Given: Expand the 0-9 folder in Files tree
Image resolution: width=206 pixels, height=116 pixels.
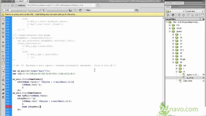Looking at the screenshot, I should (x=170, y=25).
